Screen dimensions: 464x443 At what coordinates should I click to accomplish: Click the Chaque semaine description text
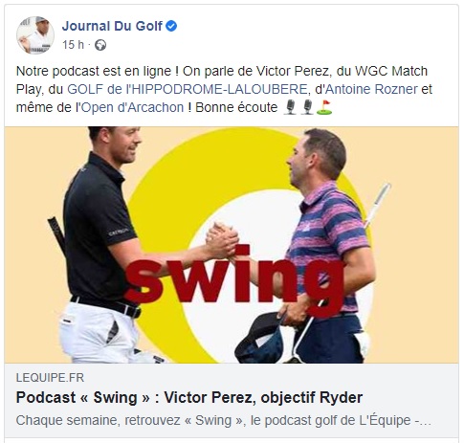tap(223, 420)
